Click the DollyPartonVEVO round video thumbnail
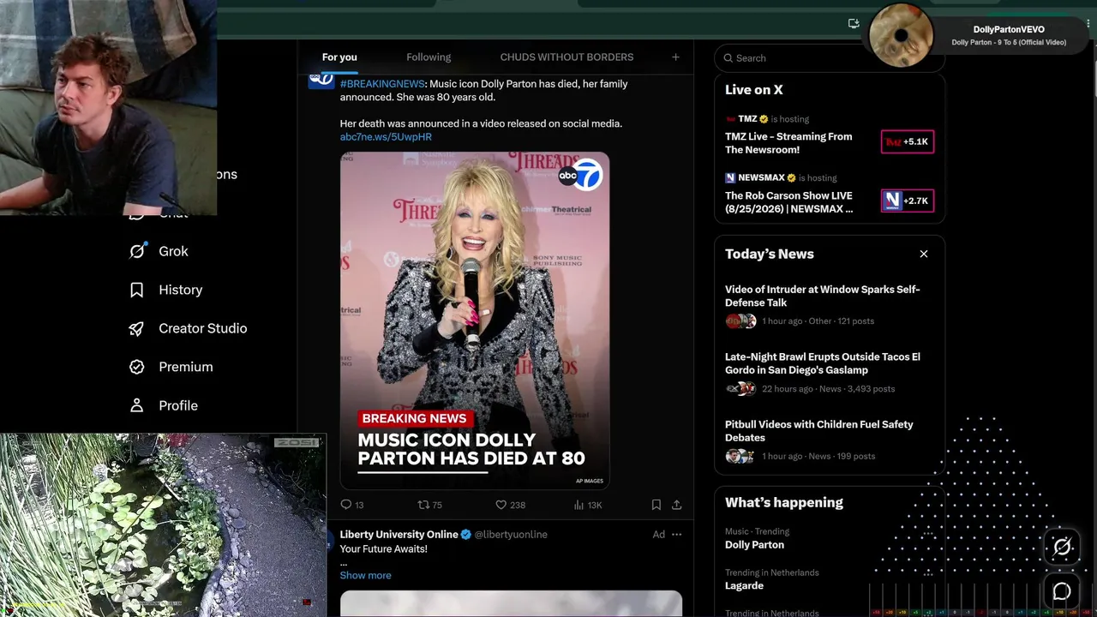Image resolution: width=1097 pixels, height=617 pixels. click(x=901, y=35)
